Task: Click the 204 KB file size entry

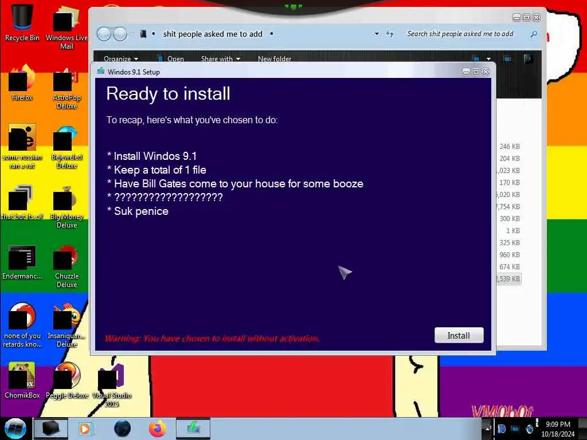Action: point(510,158)
